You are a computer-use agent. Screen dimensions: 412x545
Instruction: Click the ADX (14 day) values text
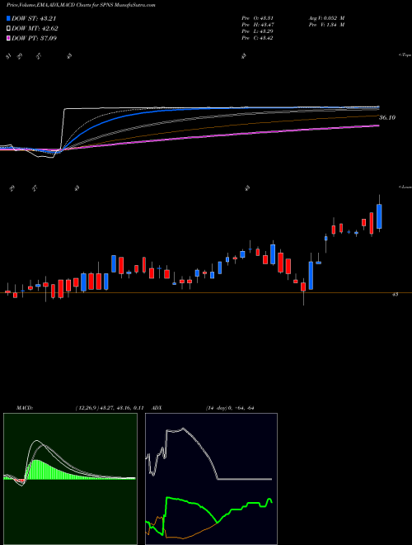pyautogui.click(x=230, y=408)
